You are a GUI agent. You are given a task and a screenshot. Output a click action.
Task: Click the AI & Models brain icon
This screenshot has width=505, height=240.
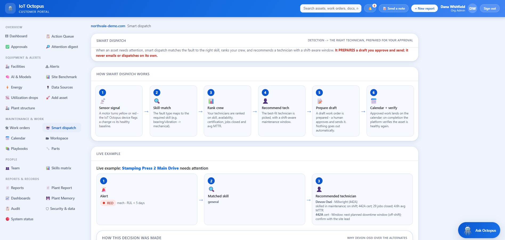[x=7, y=77]
